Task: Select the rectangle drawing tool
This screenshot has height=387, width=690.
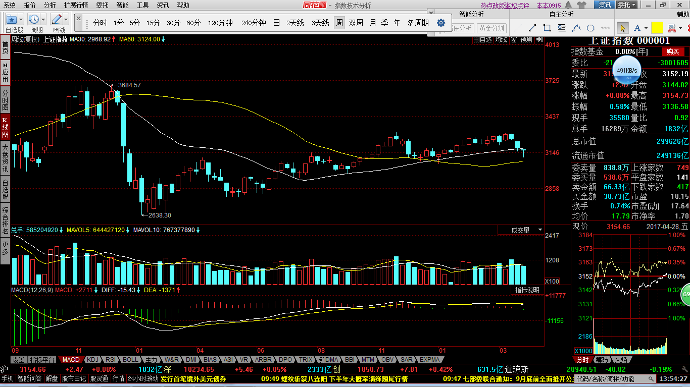Action: (x=547, y=28)
